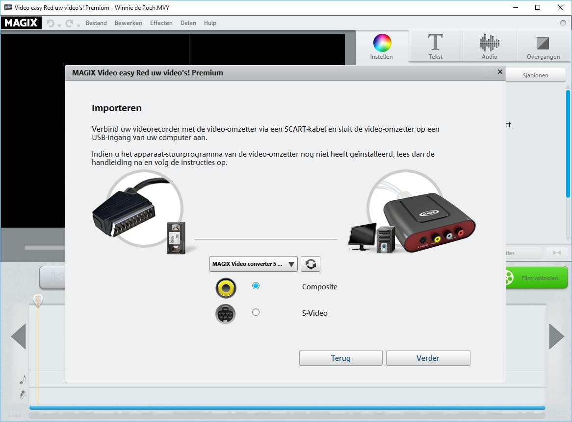Open the redo history dropdown arrow
Screen dimensions: 572x422
click(x=78, y=25)
